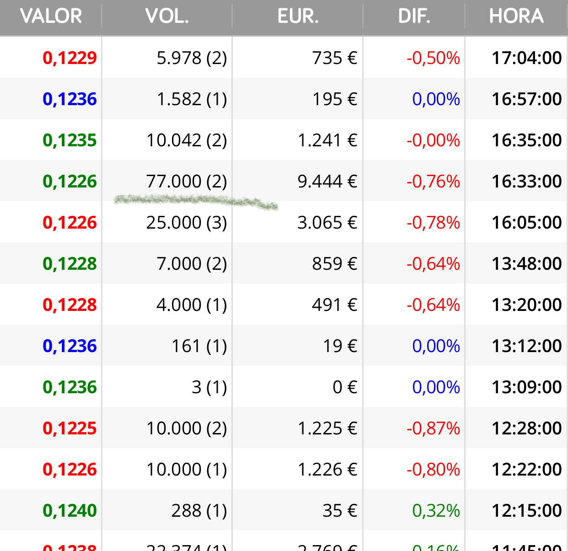This screenshot has height=551, width=568.
Task: Click the EUR. column header
Action: tap(298, 16)
